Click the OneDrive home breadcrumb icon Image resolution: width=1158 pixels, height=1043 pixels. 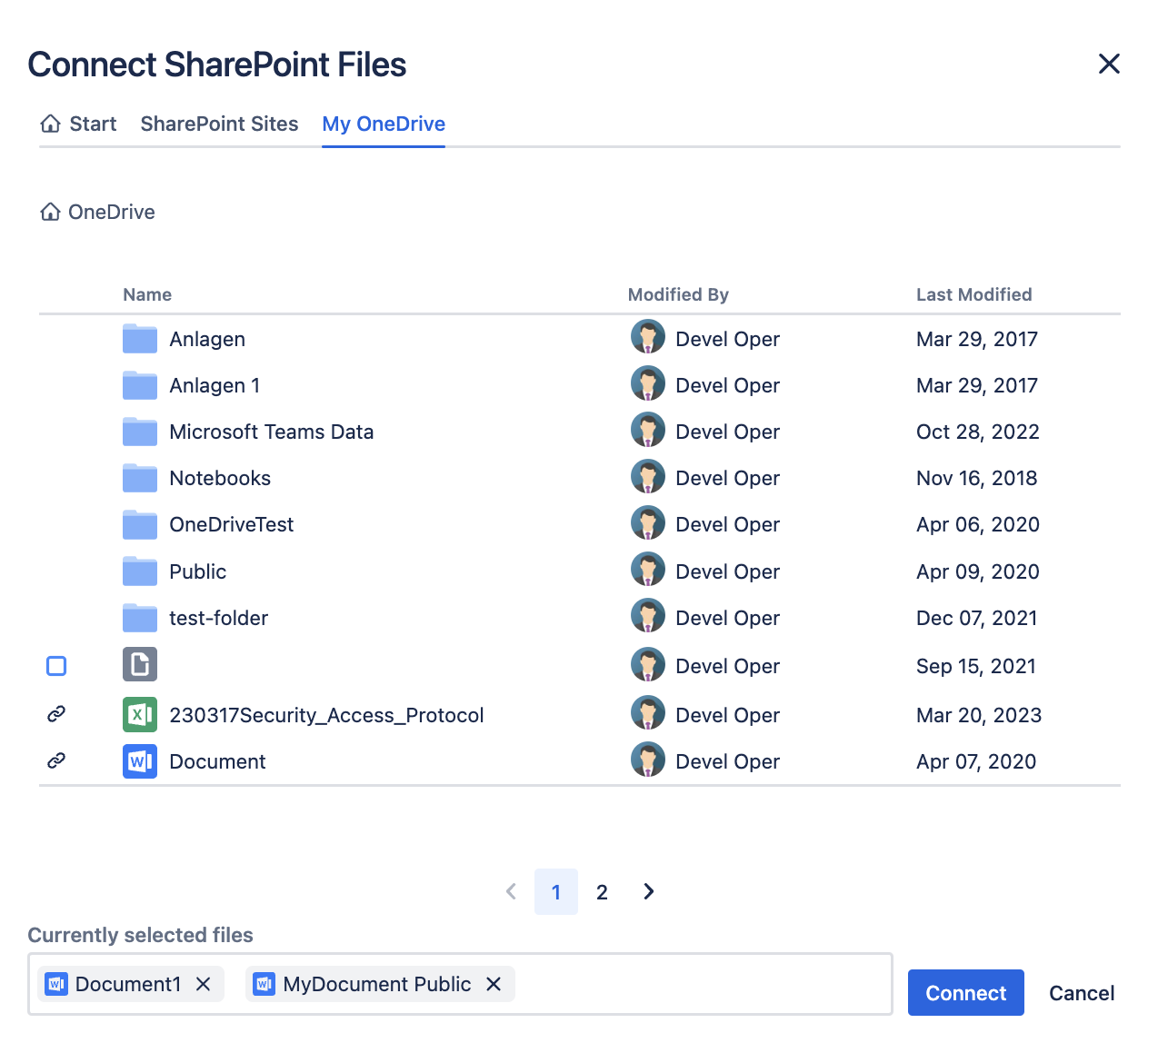[x=51, y=212]
